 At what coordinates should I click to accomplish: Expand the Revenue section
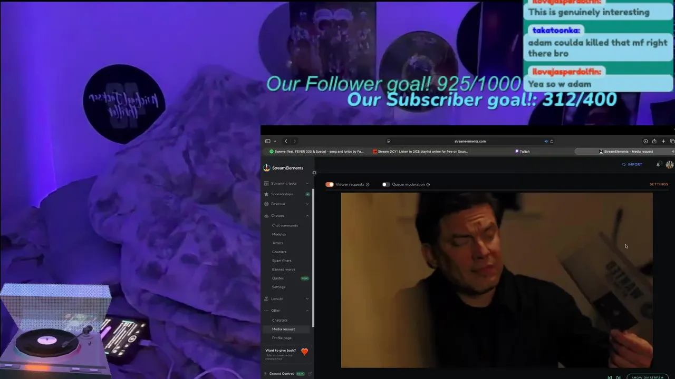coord(287,204)
